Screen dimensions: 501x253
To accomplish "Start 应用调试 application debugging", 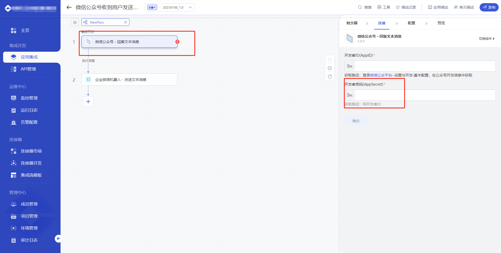I will point(438,7).
